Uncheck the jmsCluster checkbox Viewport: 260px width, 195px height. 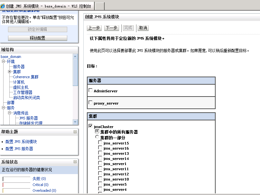pyautogui.click(x=90, y=126)
